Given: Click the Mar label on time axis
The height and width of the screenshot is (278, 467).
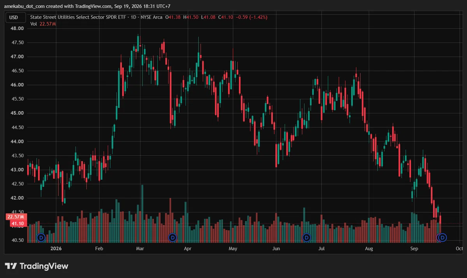Looking at the screenshot, I should [x=140, y=248].
